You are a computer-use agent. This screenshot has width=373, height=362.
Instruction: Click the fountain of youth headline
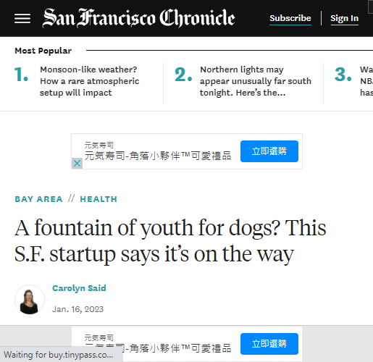170,241
